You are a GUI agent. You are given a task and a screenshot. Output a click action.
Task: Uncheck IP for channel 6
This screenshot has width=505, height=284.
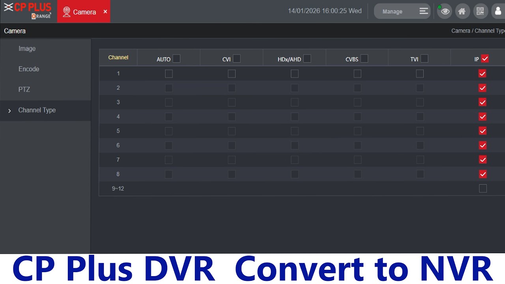(483, 146)
